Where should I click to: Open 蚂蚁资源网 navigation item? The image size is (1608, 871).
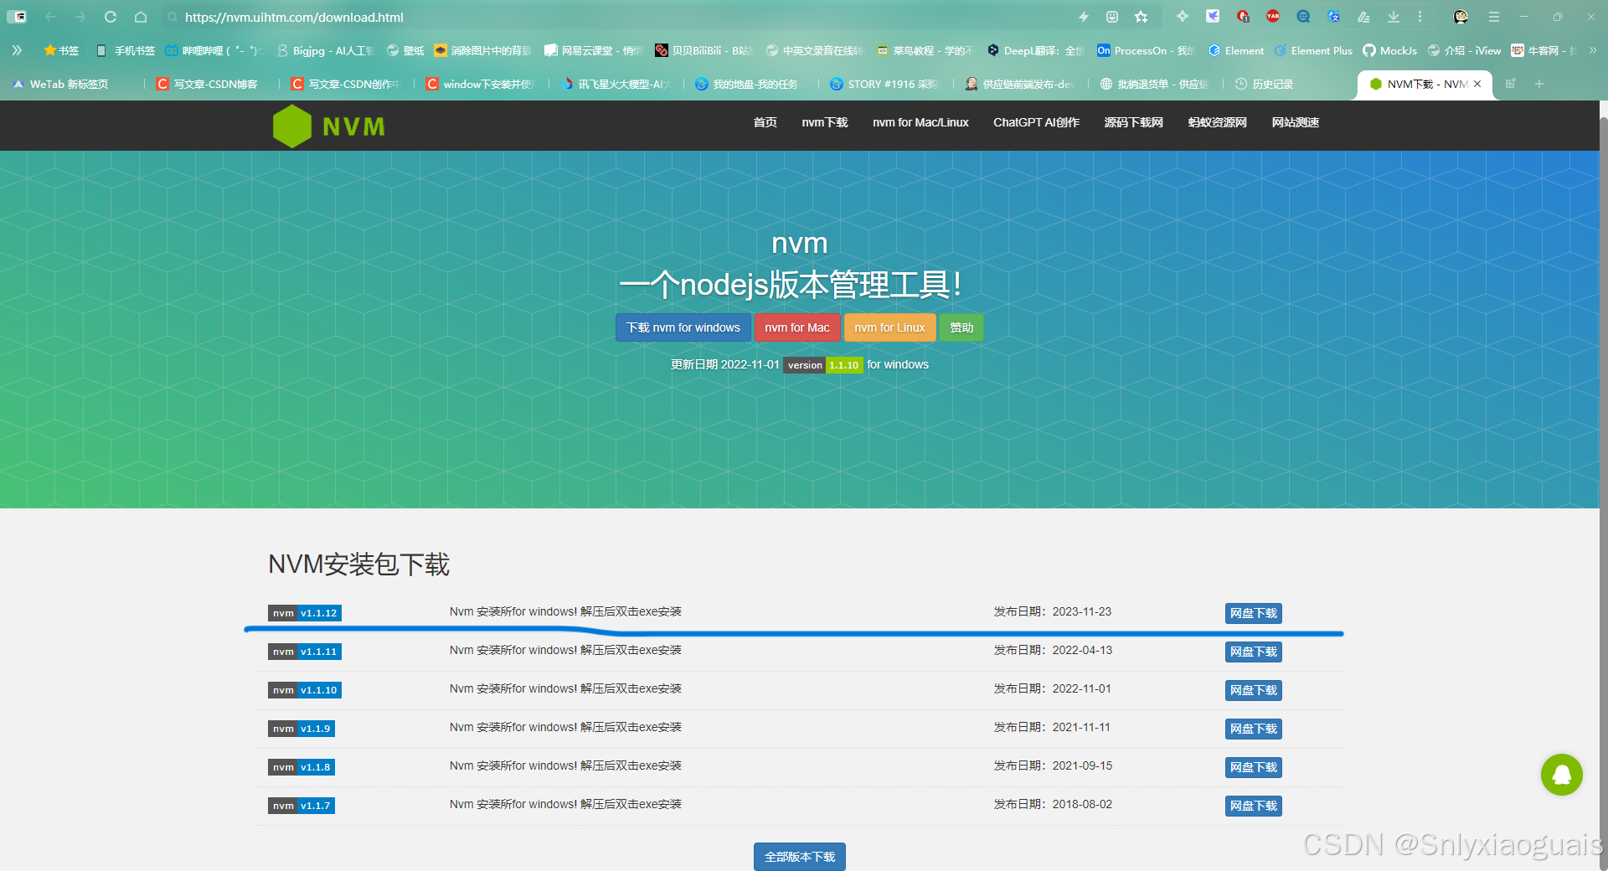[1217, 122]
